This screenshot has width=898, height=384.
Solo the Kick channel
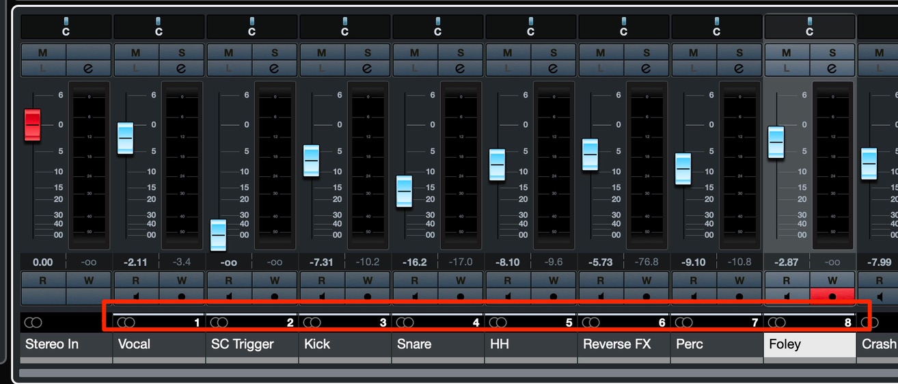click(x=368, y=53)
